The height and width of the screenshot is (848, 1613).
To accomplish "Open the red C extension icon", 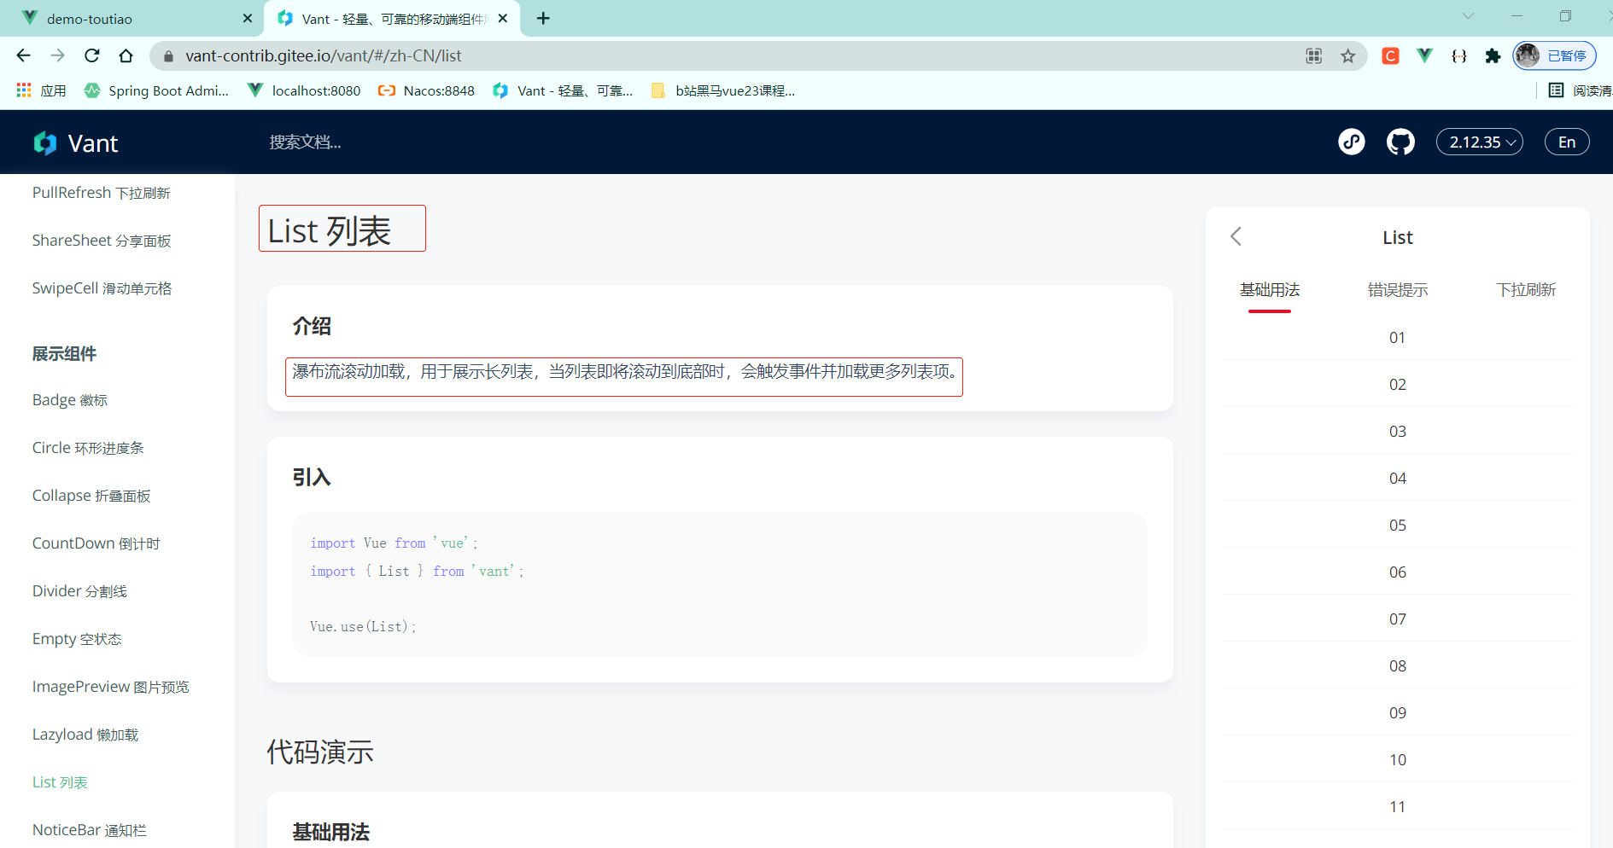I will [1391, 56].
